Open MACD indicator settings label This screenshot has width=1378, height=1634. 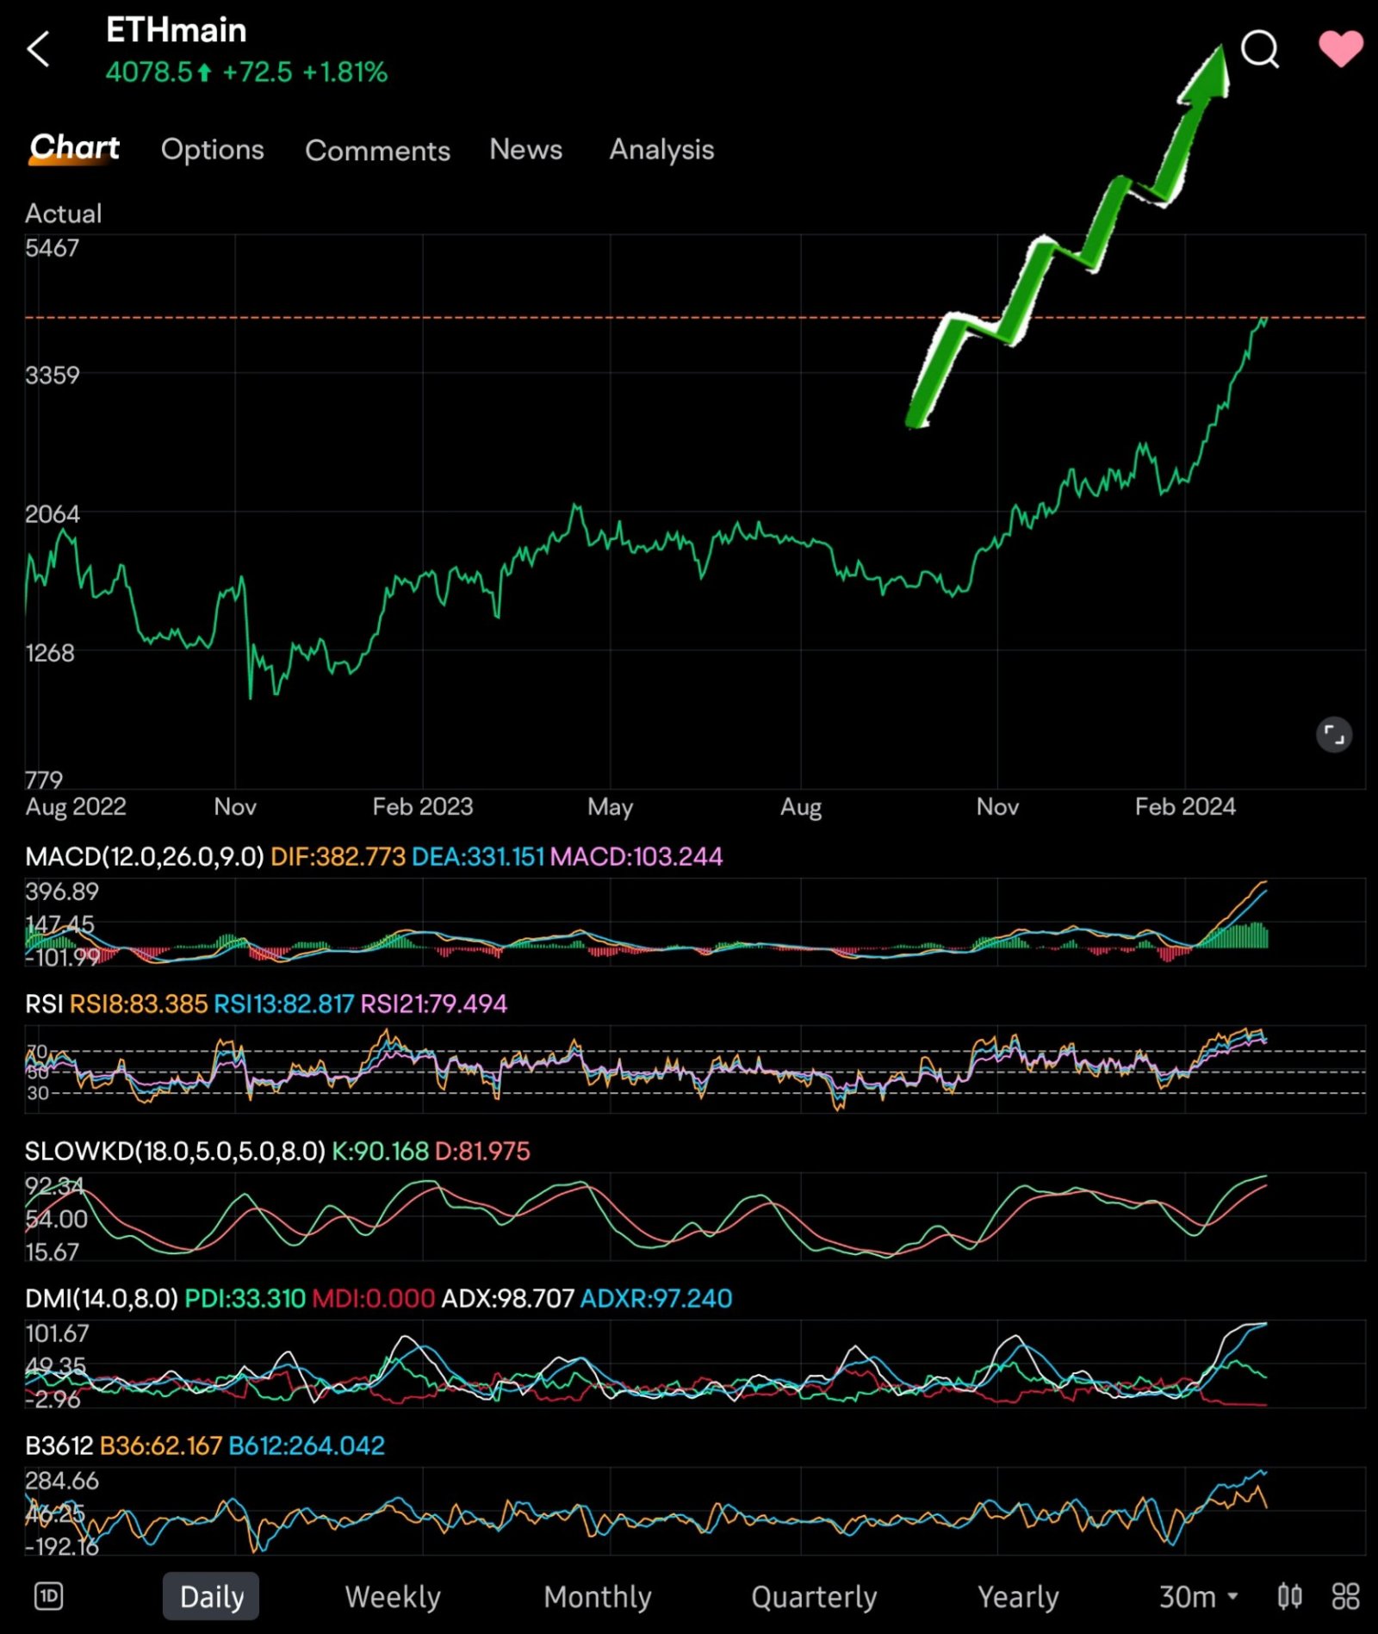coord(145,856)
